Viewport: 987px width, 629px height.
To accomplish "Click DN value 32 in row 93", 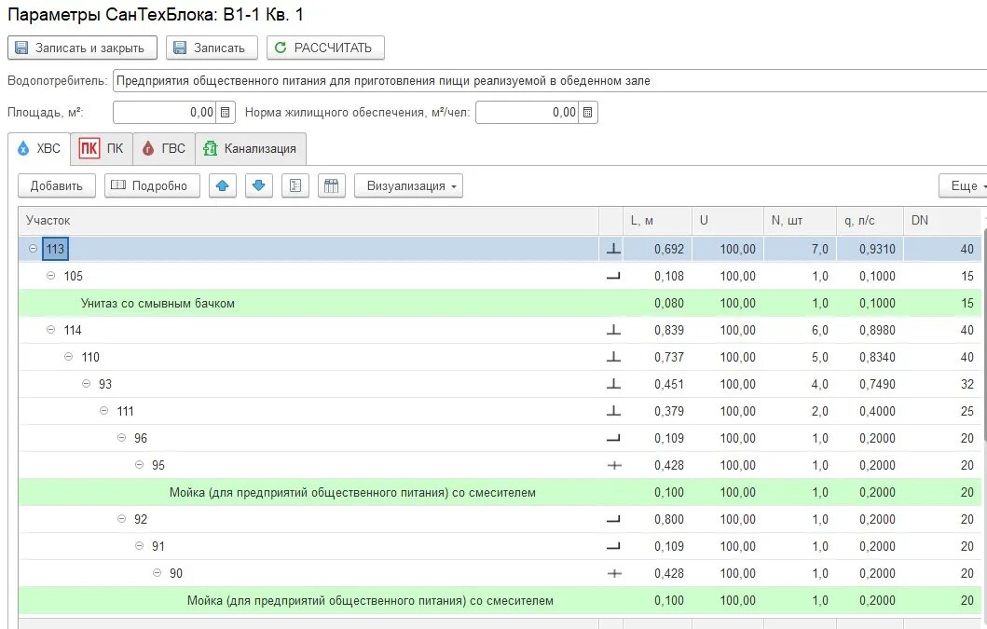I will click(966, 385).
